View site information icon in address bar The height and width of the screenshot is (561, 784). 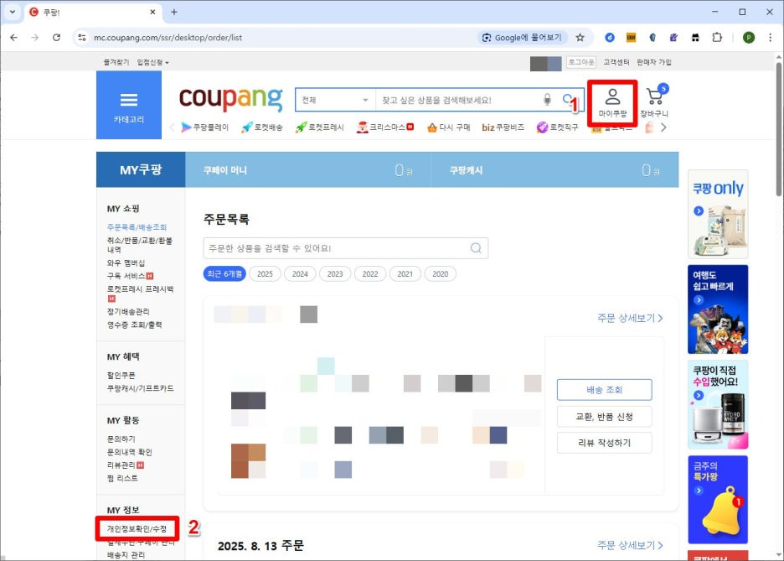point(82,38)
